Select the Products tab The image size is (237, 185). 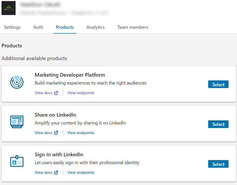pos(65,27)
